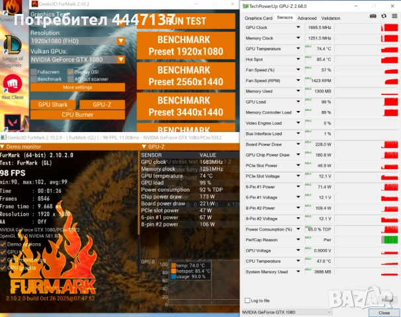
Task: Enable the Benchmark checkbox in FurMark
Action: (x=34, y=79)
